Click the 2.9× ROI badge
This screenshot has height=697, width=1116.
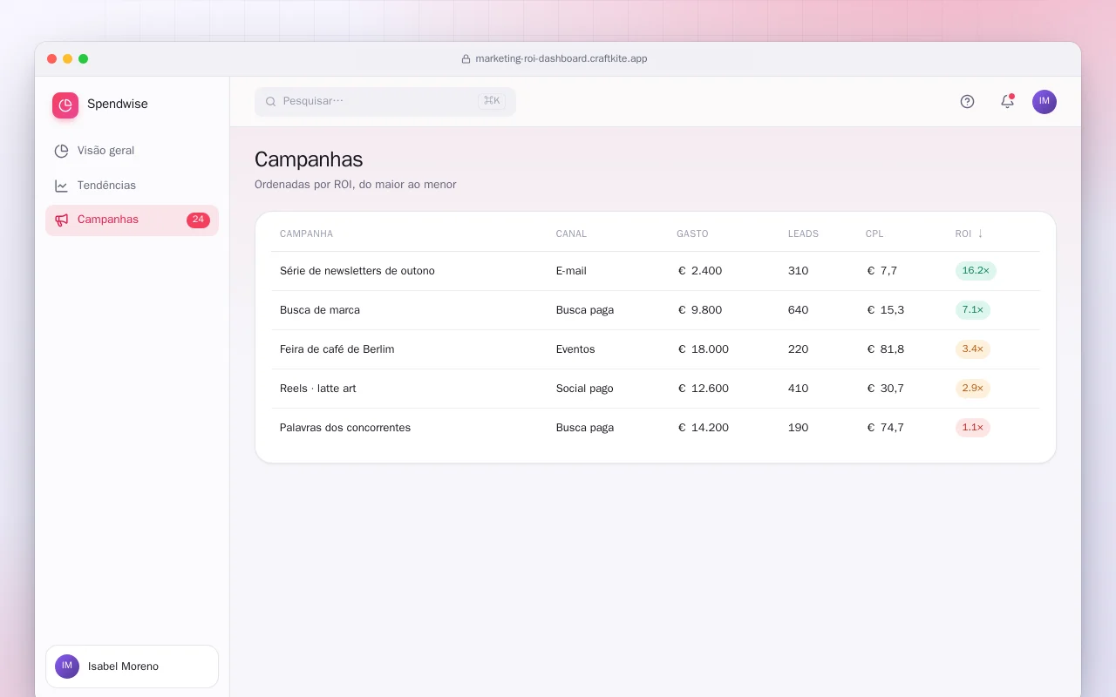click(973, 389)
